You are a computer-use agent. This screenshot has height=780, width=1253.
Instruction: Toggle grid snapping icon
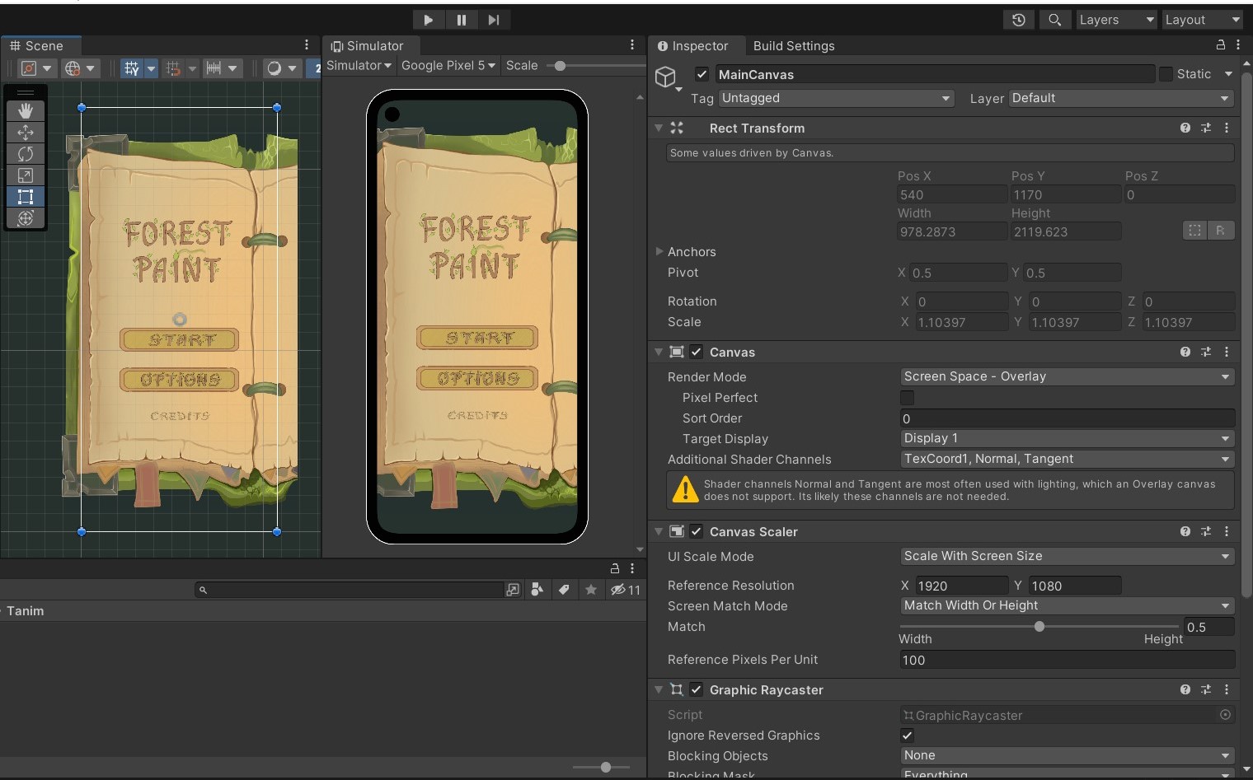click(x=172, y=68)
